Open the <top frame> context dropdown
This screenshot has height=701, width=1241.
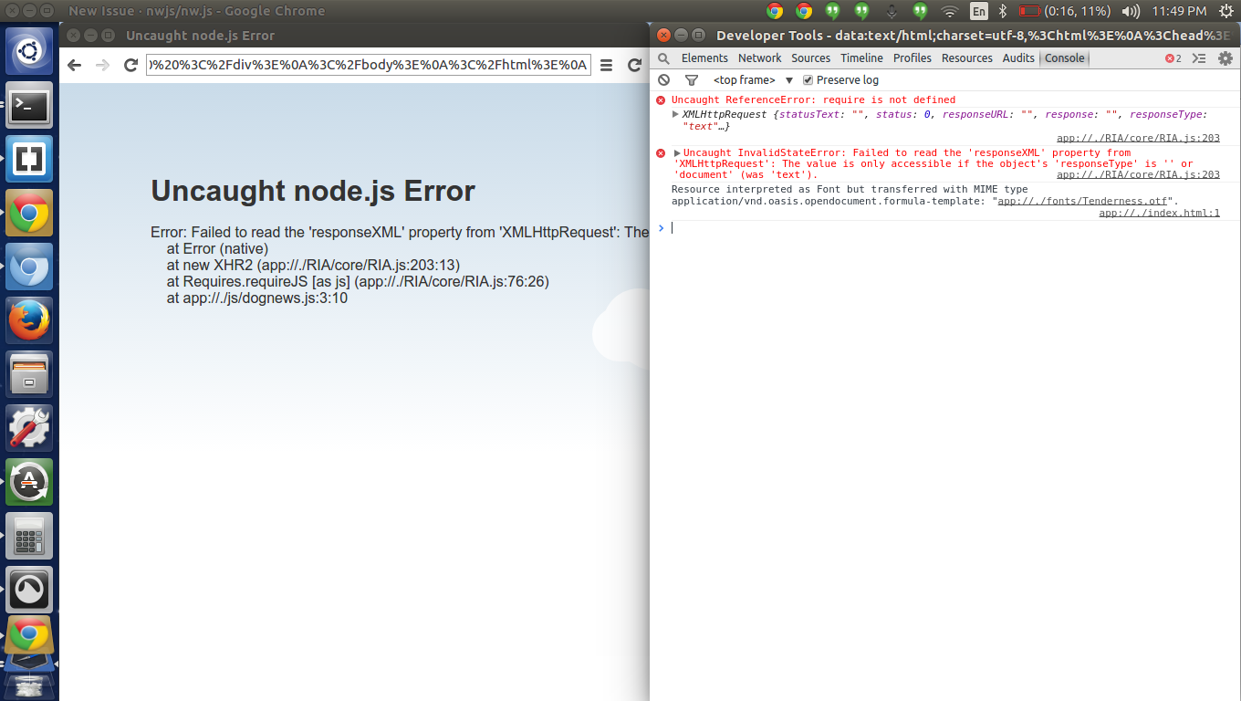point(753,80)
